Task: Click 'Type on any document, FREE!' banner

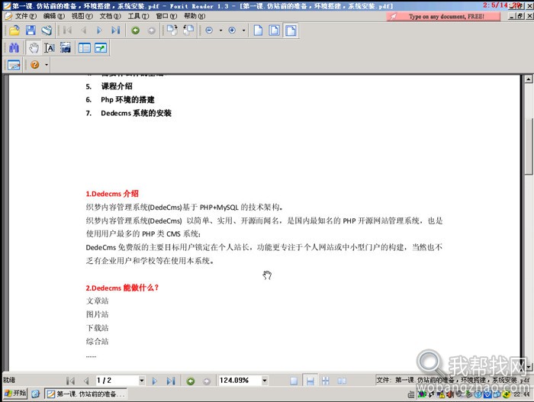Action: 443,16
